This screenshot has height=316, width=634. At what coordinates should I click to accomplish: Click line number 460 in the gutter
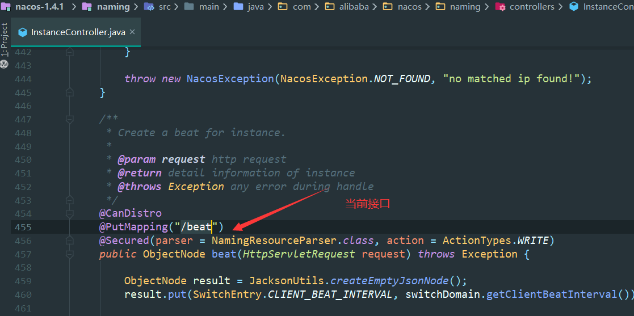[22, 294]
